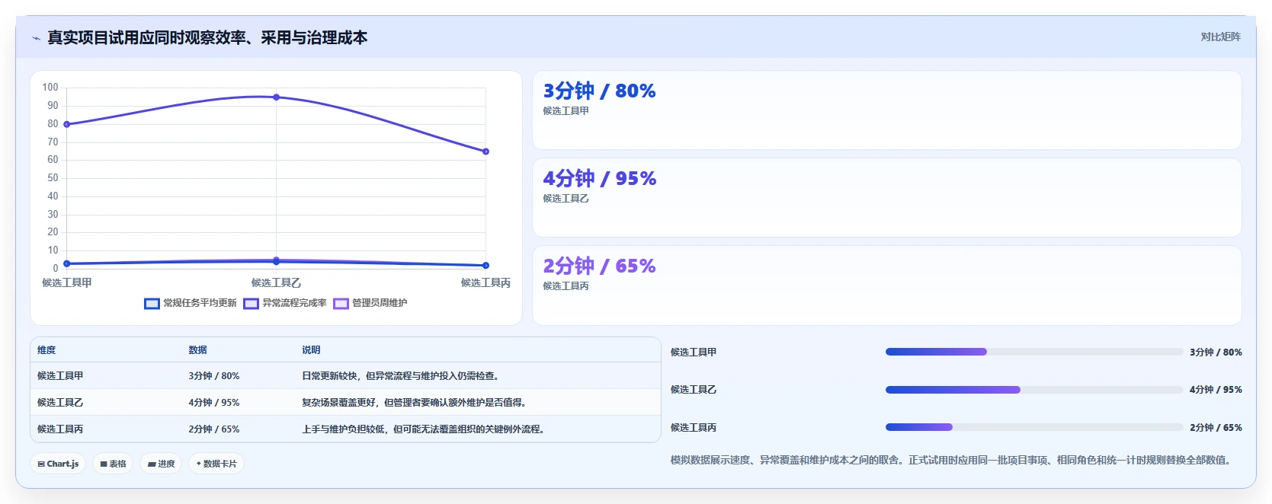This screenshot has height=504, width=1272.
Task: Click the description starting 日常更新较快
Action: pyautogui.click(x=401, y=376)
